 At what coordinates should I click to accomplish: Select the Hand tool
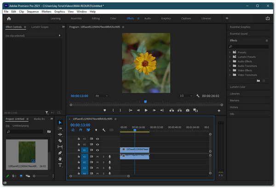pyautogui.click(x=60, y=159)
